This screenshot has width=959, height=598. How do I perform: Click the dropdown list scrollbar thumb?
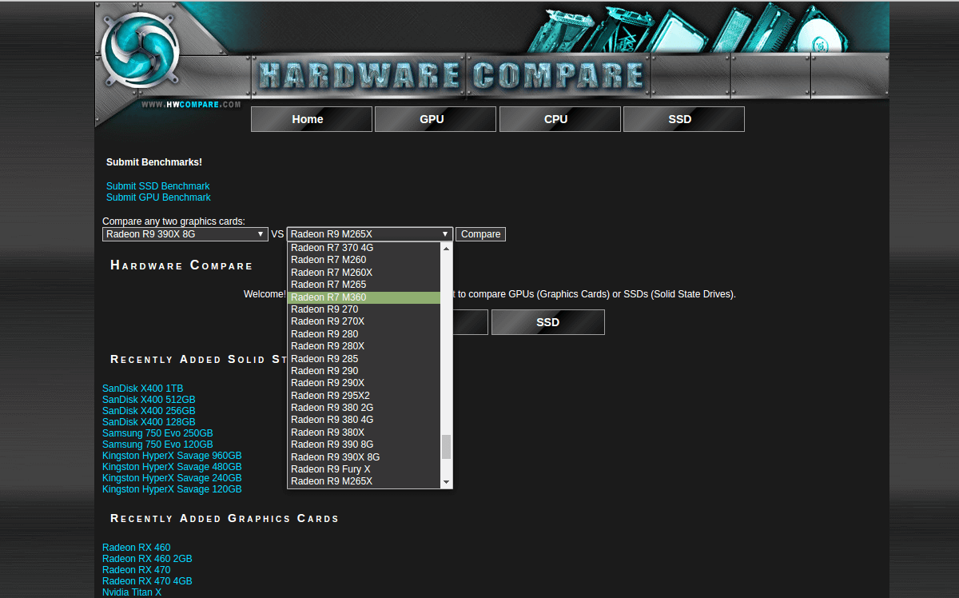(447, 447)
